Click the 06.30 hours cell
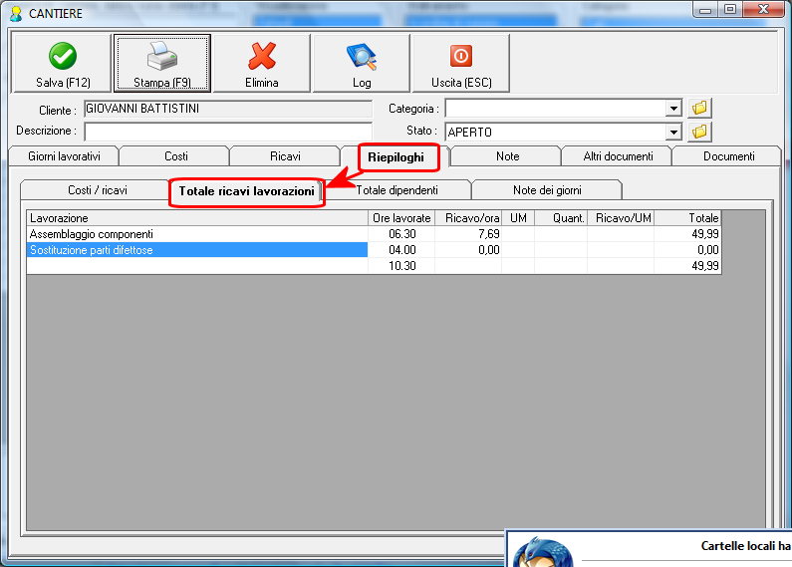Image resolution: width=792 pixels, height=567 pixels. tap(401, 234)
